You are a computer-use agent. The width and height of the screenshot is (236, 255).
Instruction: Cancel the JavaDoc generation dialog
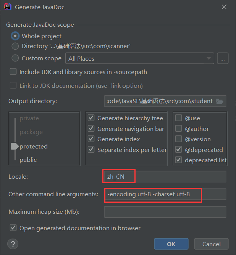click(x=211, y=244)
